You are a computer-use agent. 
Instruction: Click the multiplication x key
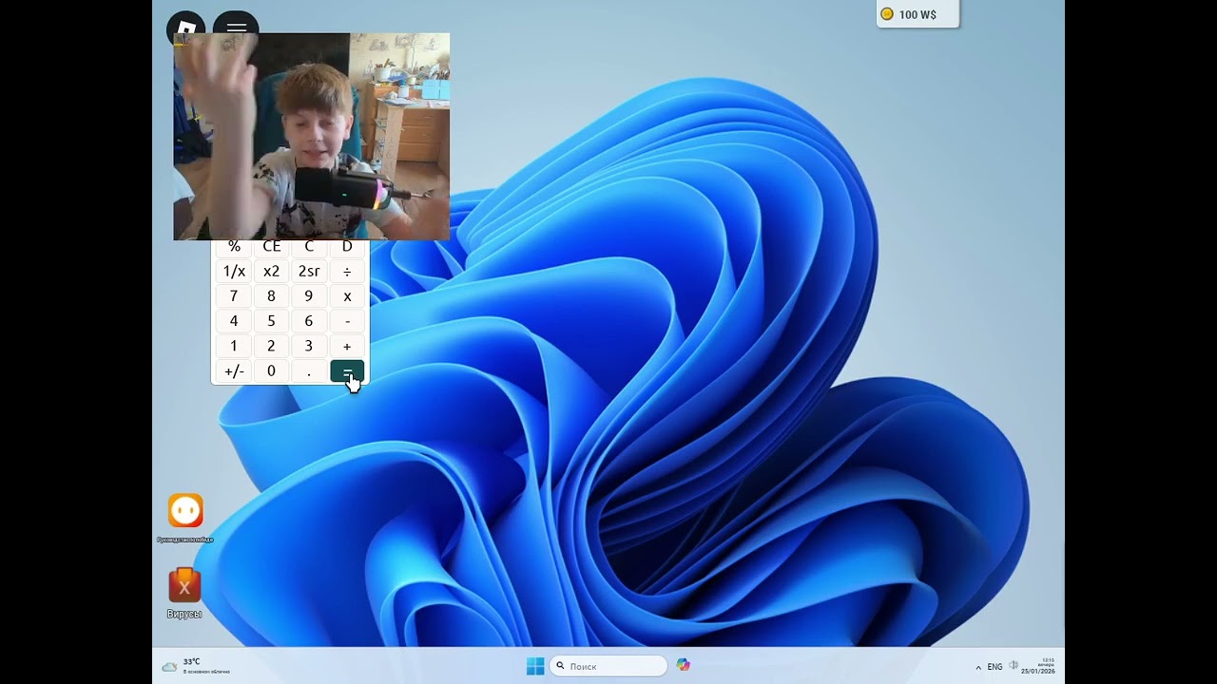coord(347,296)
